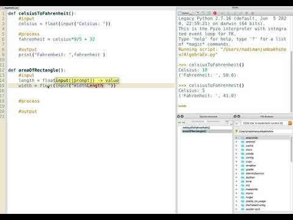Click the input([prompt]) -> value calltip
293x220 pixels.
[x=87, y=81]
